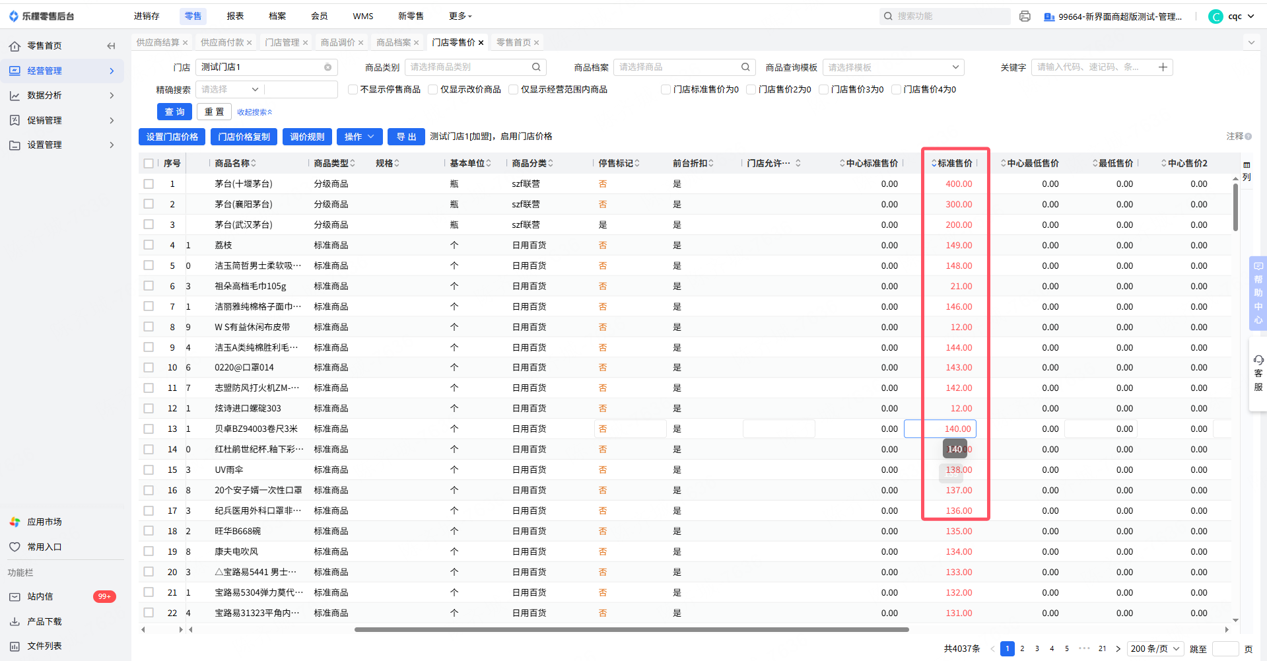This screenshot has width=1267, height=661.
Task: Clear the 门店 field with the X icon
Action: coord(327,67)
